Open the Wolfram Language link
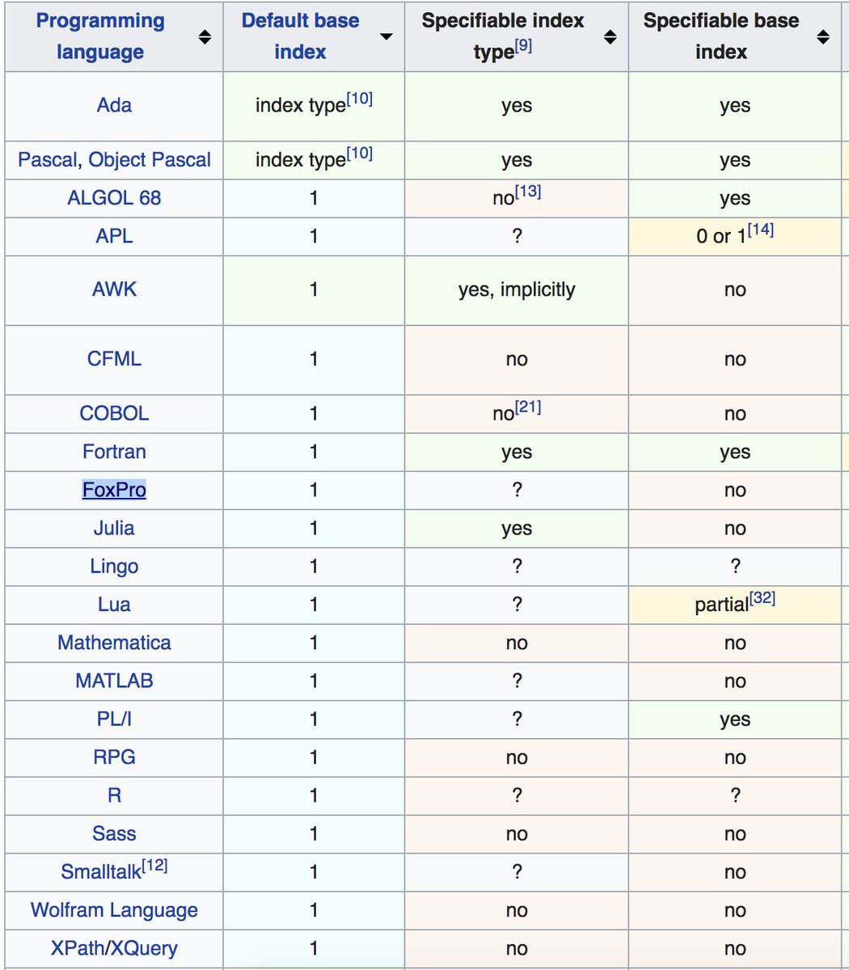 tap(114, 910)
